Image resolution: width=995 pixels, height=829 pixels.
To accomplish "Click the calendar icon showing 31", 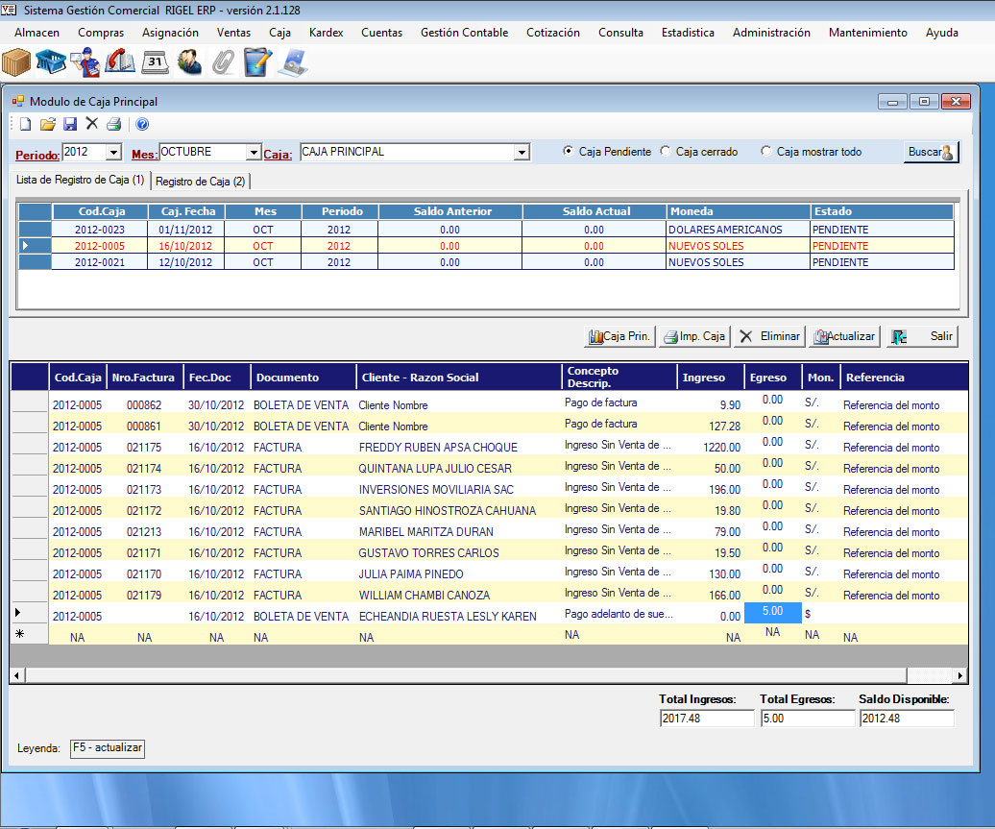I will tap(155, 62).
